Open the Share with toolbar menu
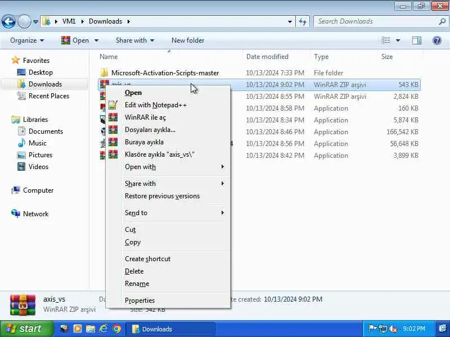This screenshot has width=450, height=337. [x=134, y=40]
